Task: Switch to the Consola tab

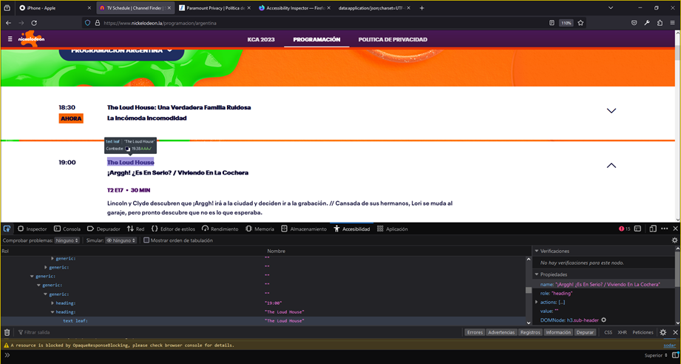Action: click(x=67, y=229)
